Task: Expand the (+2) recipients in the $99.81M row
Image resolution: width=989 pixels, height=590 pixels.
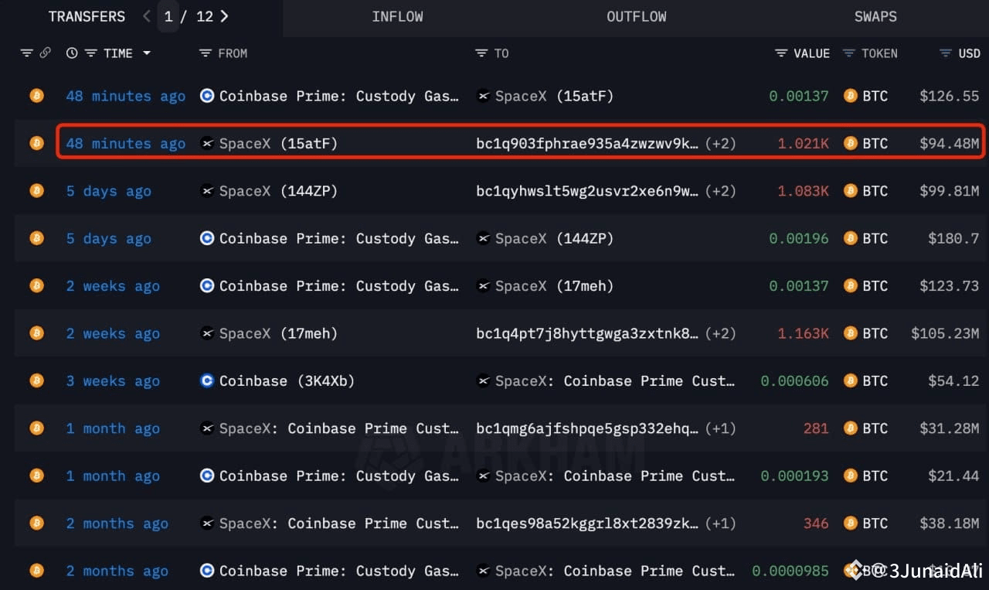Action: point(720,191)
